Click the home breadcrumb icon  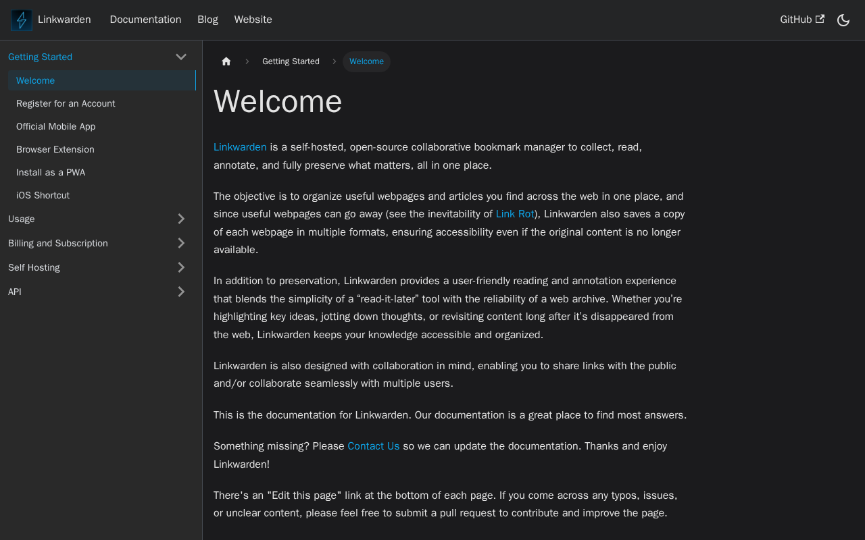[x=226, y=61]
